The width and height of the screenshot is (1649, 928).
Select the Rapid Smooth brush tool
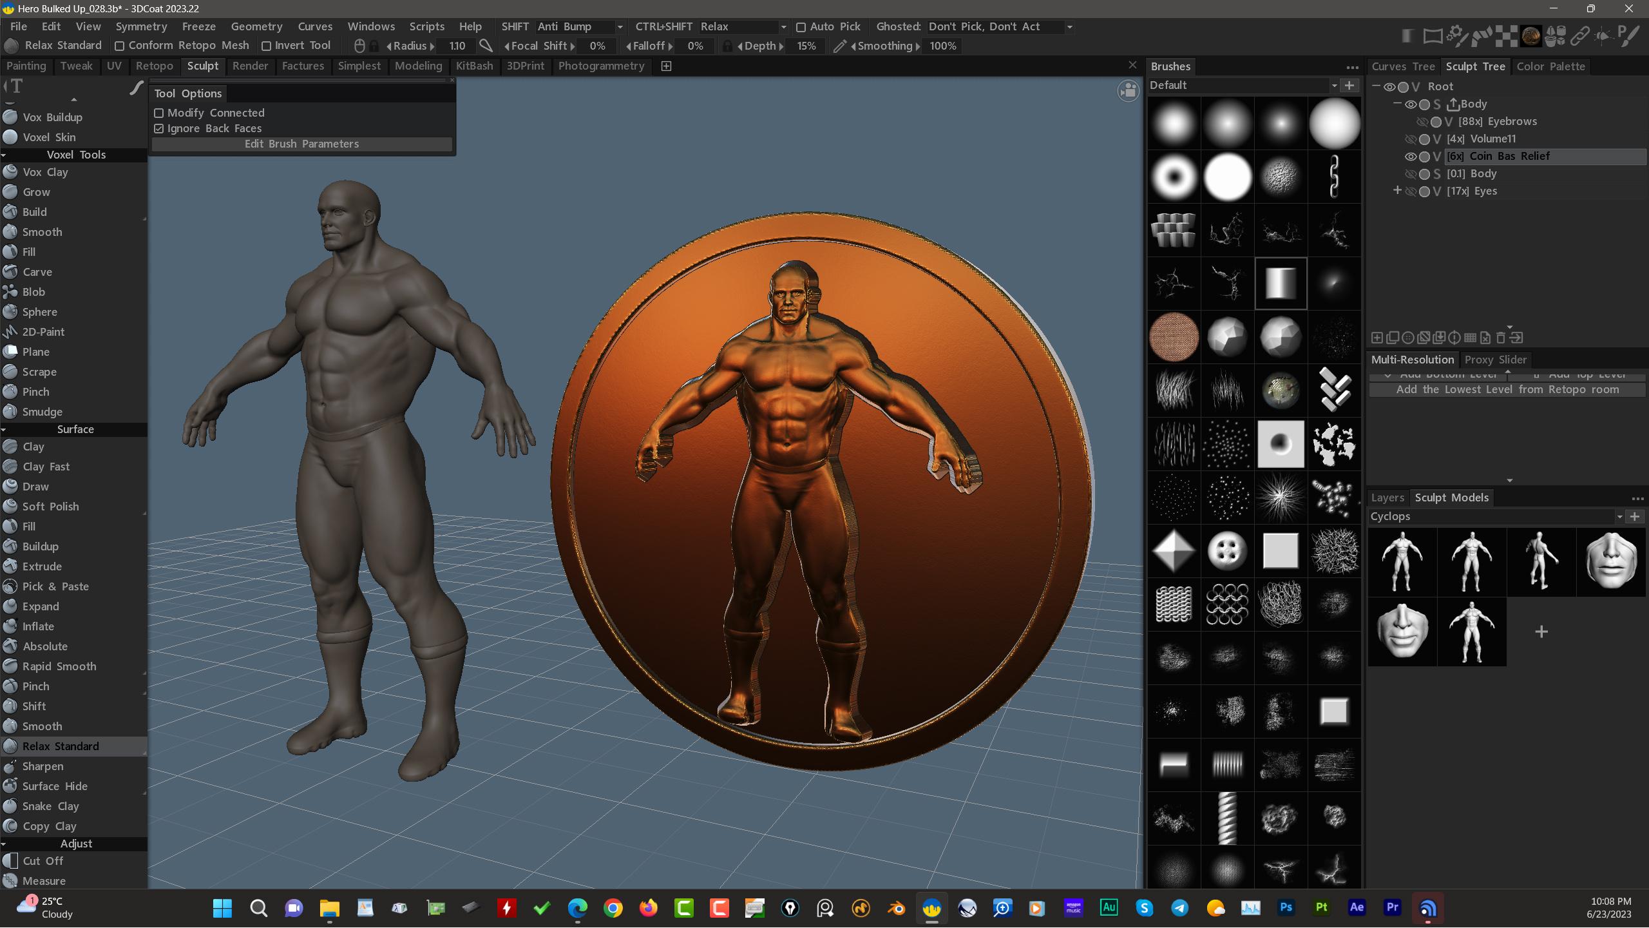59,666
